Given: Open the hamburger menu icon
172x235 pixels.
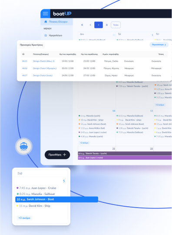Looking at the screenshot, I should click(45, 13).
